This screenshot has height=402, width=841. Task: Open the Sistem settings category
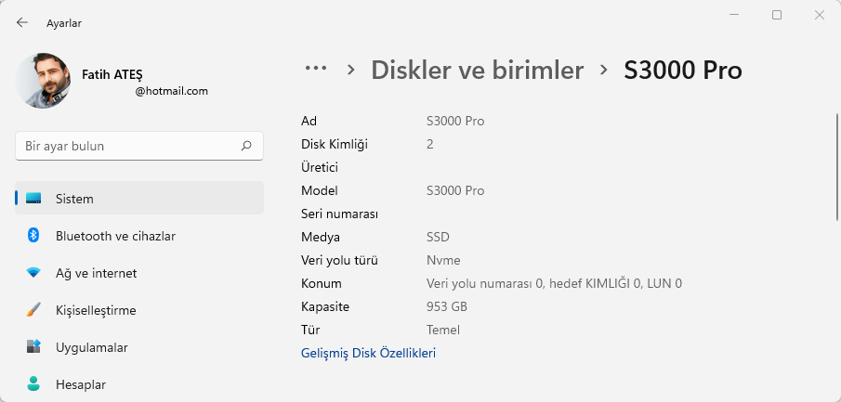coord(139,199)
